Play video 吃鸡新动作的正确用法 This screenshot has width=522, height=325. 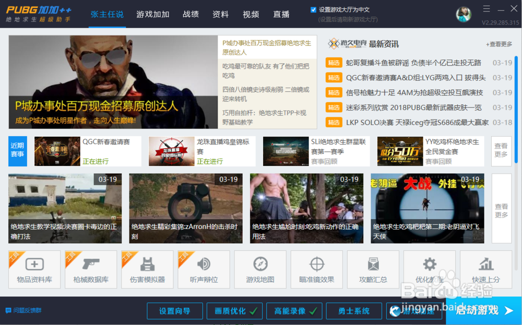coord(306,208)
